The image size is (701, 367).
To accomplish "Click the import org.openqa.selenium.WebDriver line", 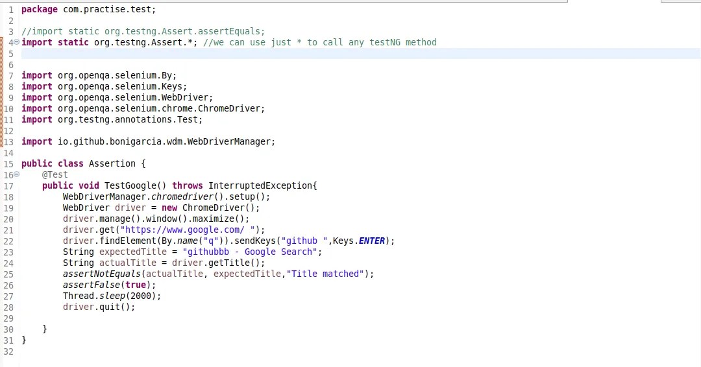I will point(117,97).
